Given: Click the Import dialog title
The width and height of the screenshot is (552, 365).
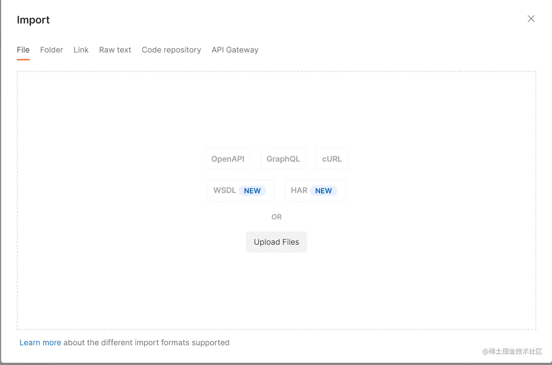Looking at the screenshot, I should pyautogui.click(x=33, y=20).
